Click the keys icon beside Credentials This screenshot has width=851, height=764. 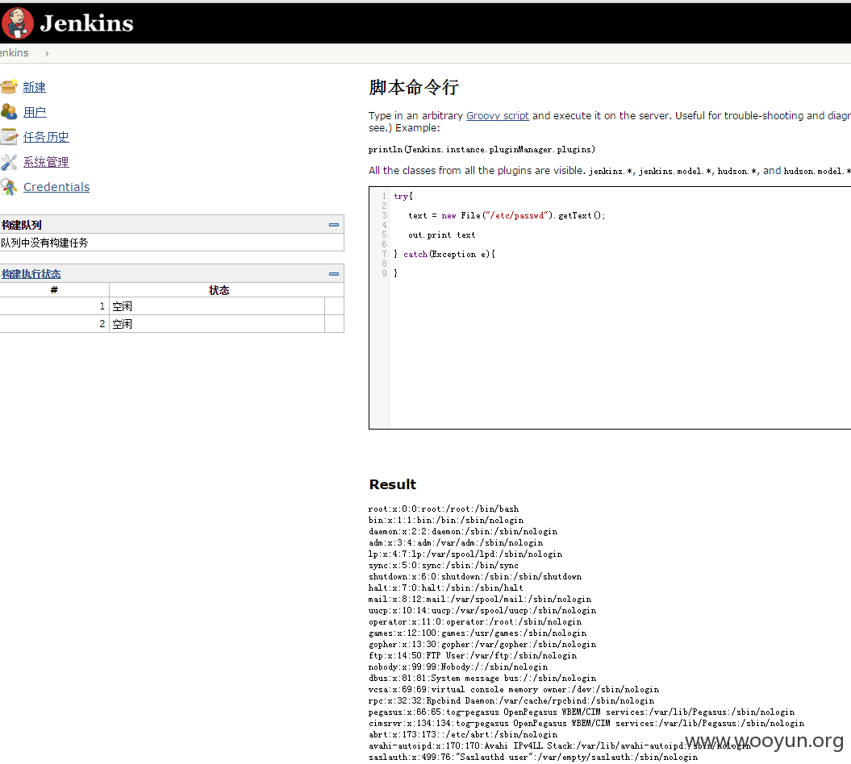pos(9,186)
